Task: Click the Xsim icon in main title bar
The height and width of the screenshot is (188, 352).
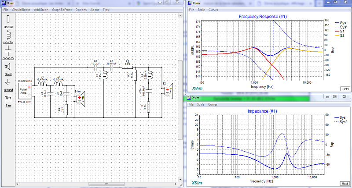Action: point(4,3)
